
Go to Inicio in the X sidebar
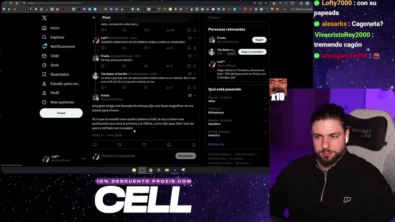(x=51, y=28)
